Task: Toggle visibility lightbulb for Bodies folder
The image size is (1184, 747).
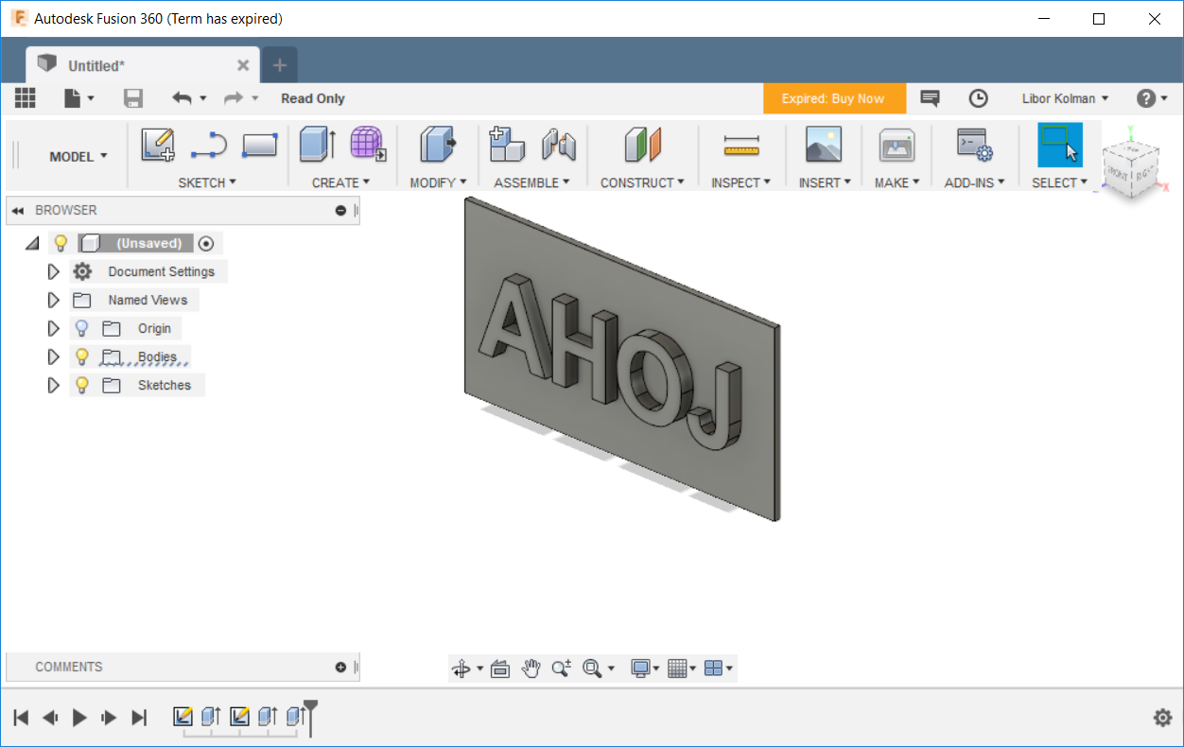Action: [x=82, y=356]
